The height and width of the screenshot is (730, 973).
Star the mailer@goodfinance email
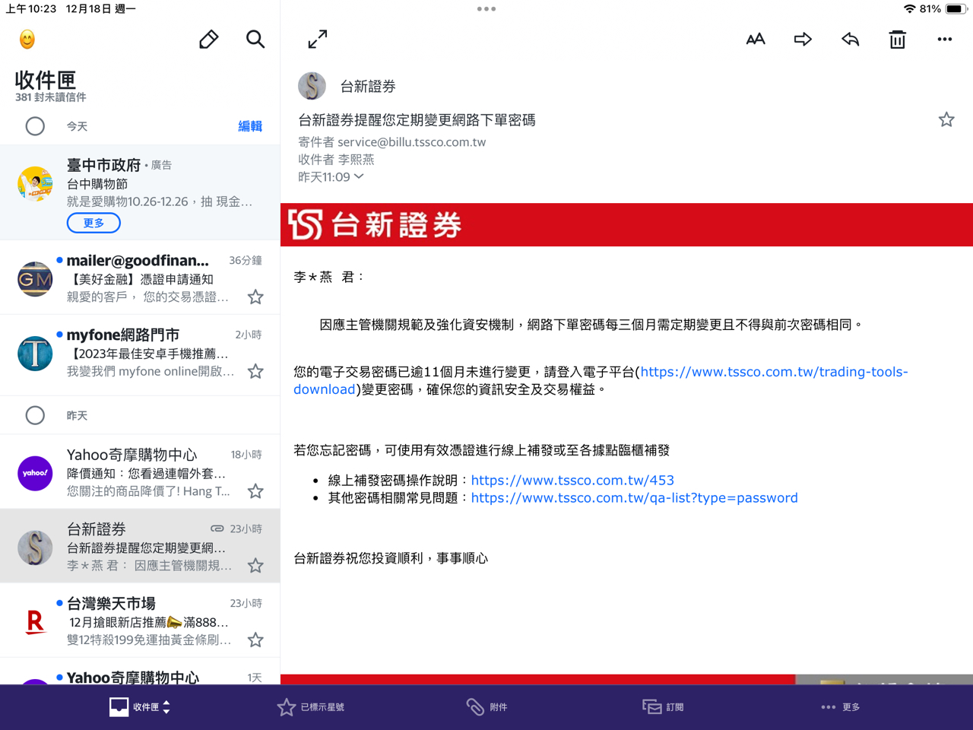[x=255, y=297]
